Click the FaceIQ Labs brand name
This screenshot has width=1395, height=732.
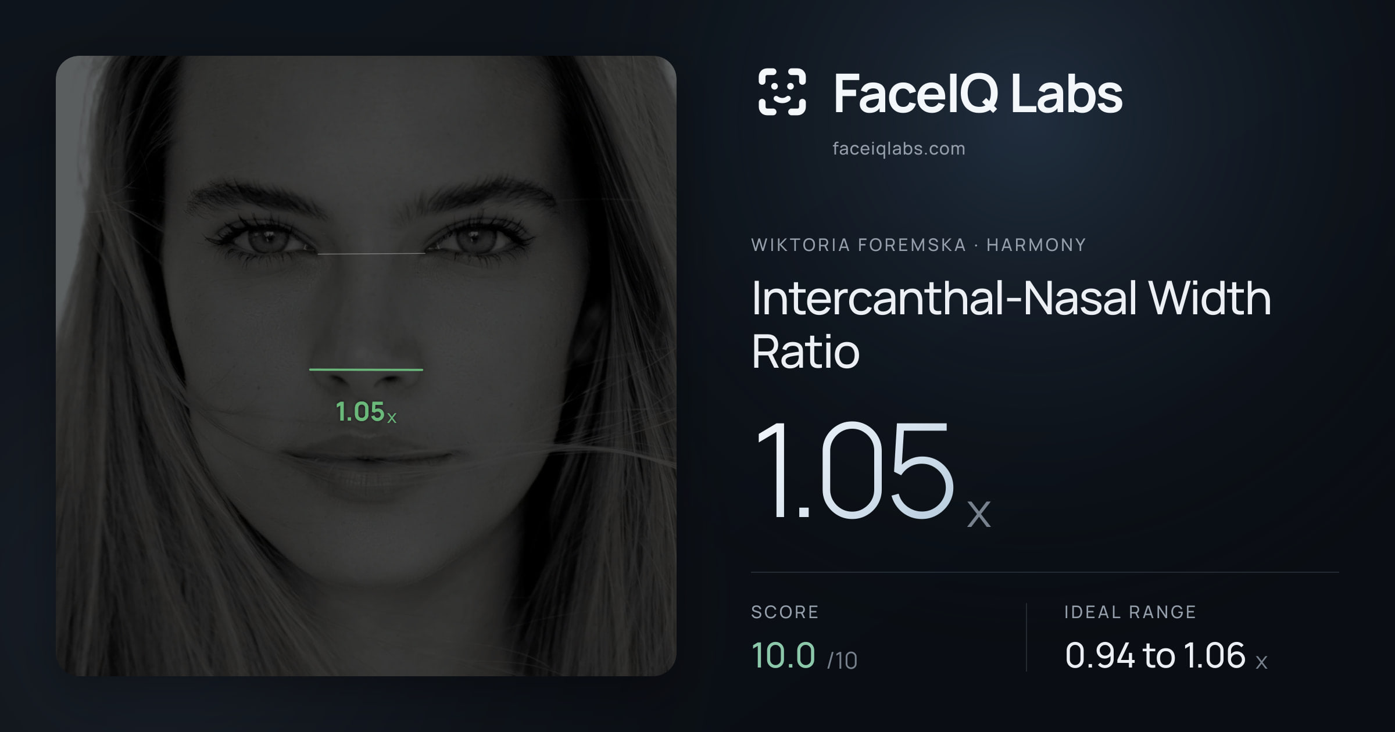(x=978, y=94)
